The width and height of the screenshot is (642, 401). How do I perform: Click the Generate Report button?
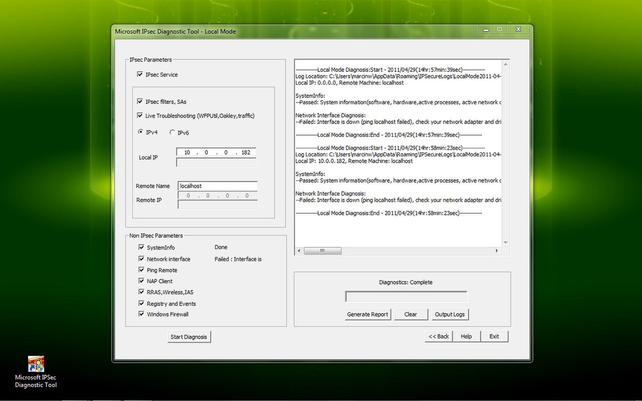coord(368,314)
